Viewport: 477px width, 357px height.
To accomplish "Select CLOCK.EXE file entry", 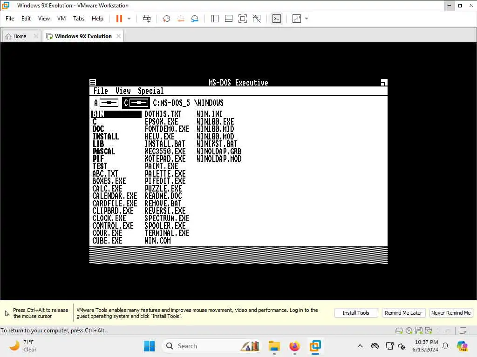I will 109,218.
